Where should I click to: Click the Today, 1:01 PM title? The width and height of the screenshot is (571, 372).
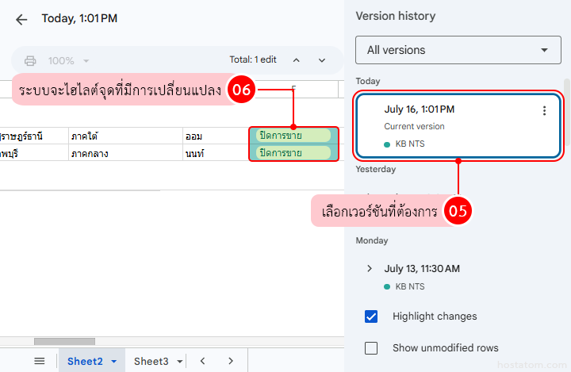tap(79, 18)
